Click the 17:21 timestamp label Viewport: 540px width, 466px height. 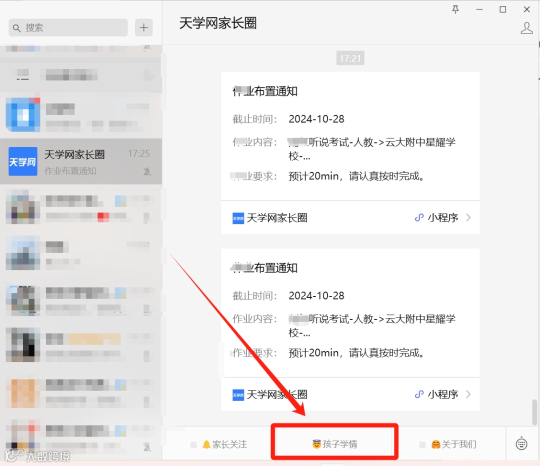coord(350,58)
